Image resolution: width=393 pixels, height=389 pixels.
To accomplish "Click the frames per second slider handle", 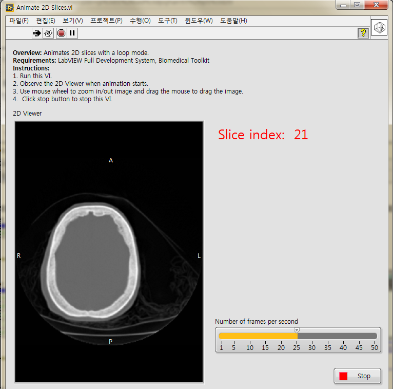I will pos(297,330).
